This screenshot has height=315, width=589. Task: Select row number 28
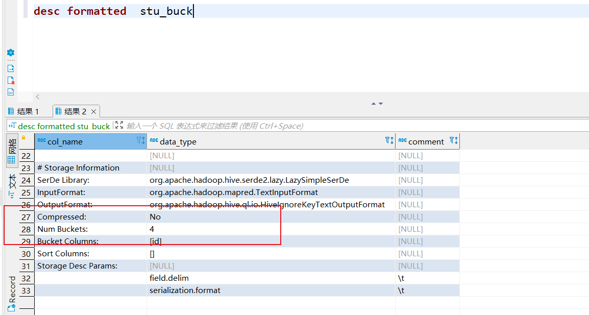(x=27, y=229)
